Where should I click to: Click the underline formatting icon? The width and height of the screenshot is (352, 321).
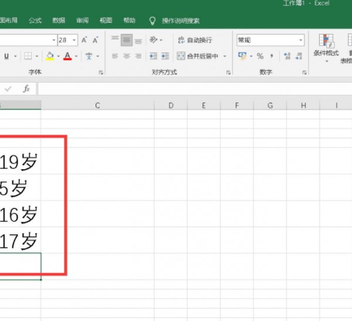click(x=6, y=56)
